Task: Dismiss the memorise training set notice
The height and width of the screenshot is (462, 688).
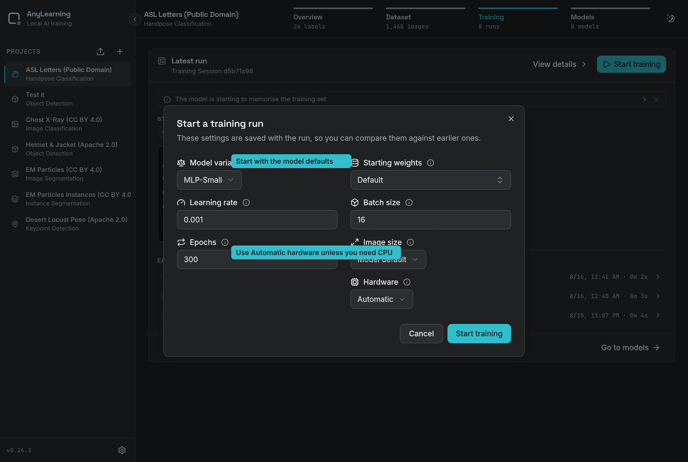Action: click(656, 99)
